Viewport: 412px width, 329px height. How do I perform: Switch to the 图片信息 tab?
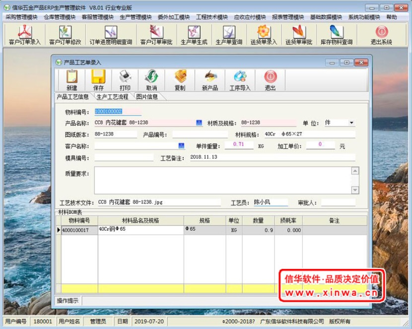click(x=147, y=97)
